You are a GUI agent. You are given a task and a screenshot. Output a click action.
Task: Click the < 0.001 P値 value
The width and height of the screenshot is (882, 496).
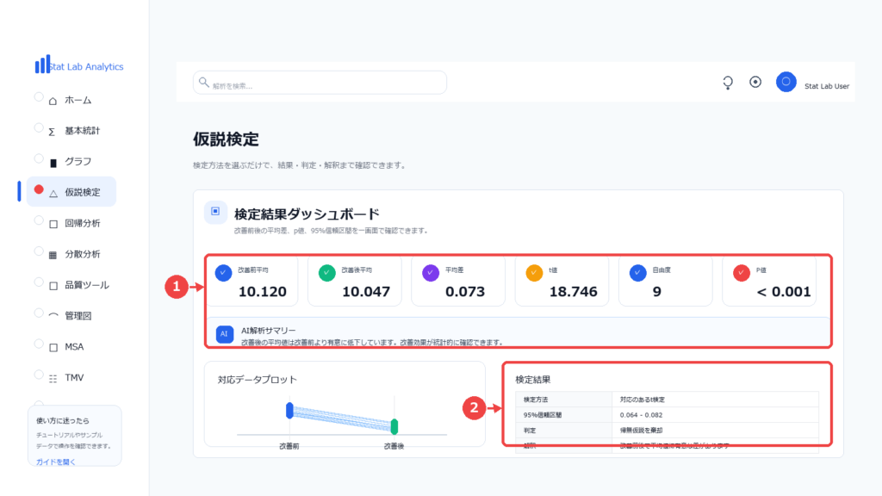coord(784,292)
